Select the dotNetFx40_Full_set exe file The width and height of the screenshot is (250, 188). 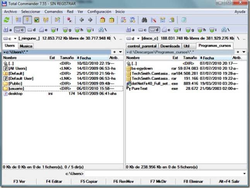tap(186, 83)
